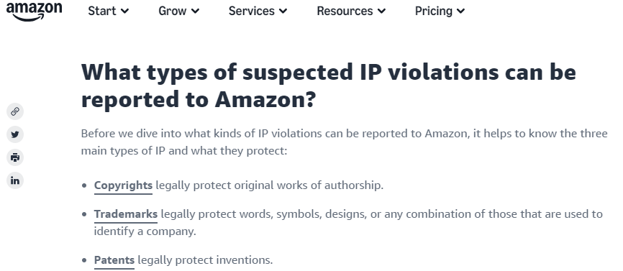Expand the chevron beside Start

pos(124,12)
